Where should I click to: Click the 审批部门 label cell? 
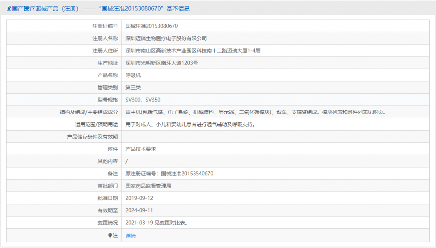(x=64, y=186)
